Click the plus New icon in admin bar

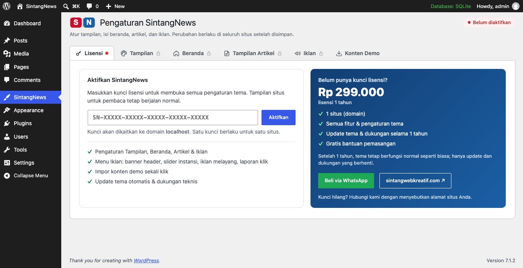tap(108, 6)
